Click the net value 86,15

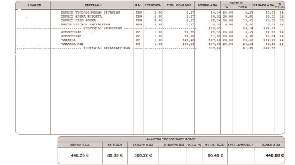pos(270,44)
